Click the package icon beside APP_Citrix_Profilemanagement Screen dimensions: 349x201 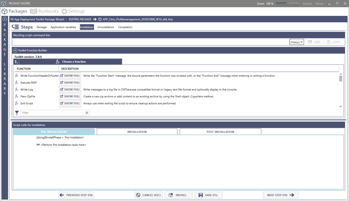click(x=100, y=19)
